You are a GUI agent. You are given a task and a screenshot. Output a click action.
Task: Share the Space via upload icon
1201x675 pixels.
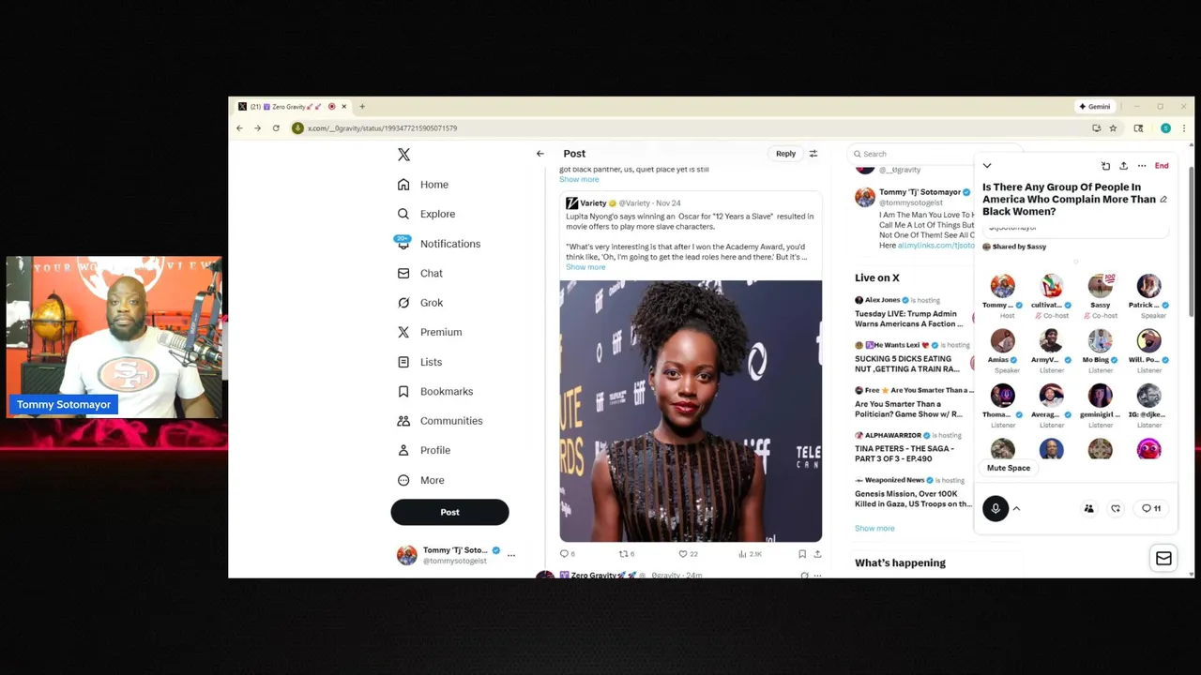pos(1123,166)
